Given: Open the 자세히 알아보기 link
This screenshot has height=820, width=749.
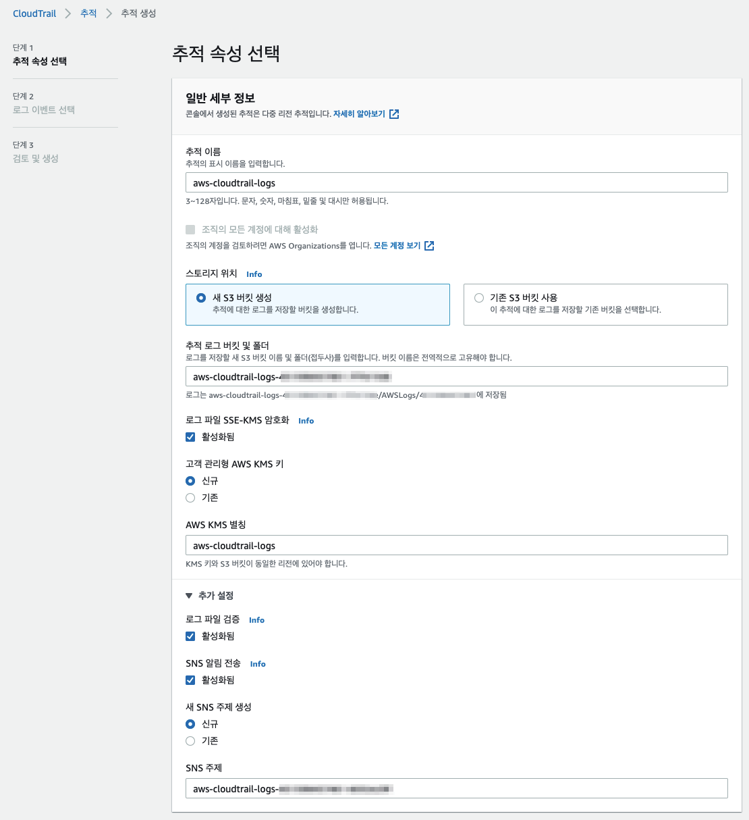Looking at the screenshot, I should pyautogui.click(x=359, y=114).
